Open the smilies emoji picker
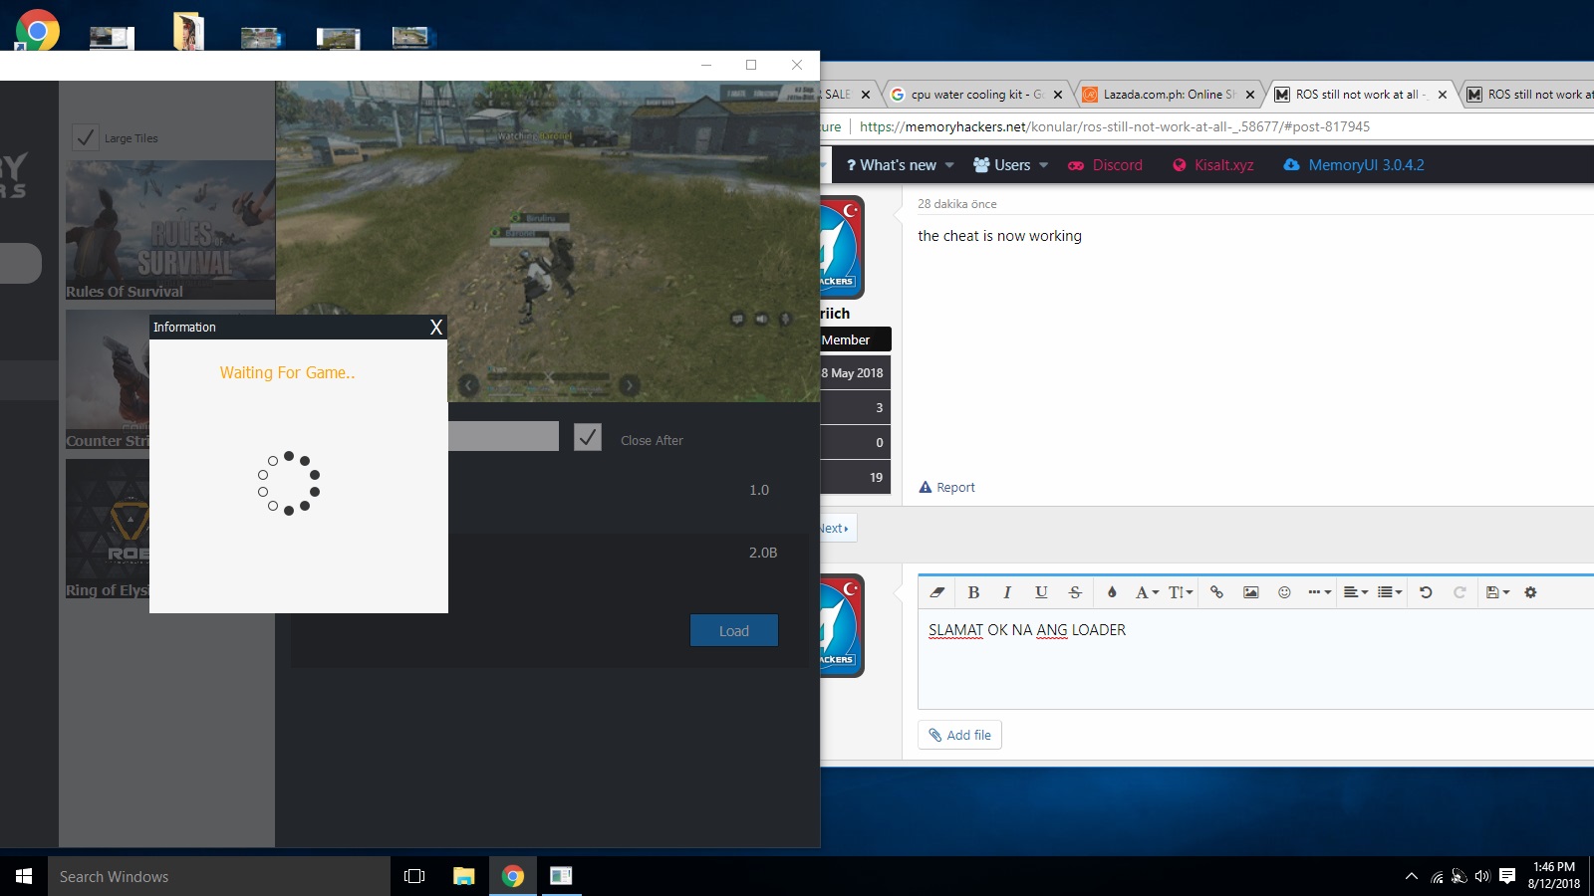This screenshot has height=896, width=1594. point(1284,592)
